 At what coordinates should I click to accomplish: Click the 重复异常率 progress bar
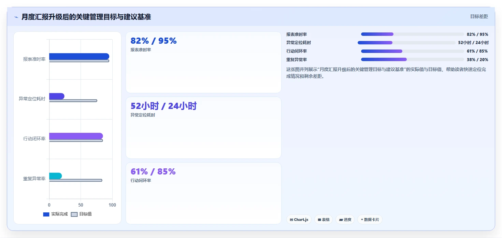pos(413,59)
